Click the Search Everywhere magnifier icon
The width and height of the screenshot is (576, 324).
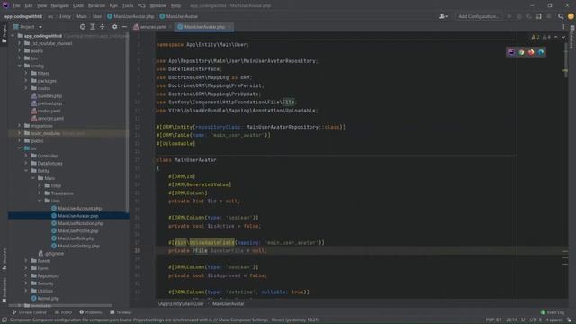561,16
